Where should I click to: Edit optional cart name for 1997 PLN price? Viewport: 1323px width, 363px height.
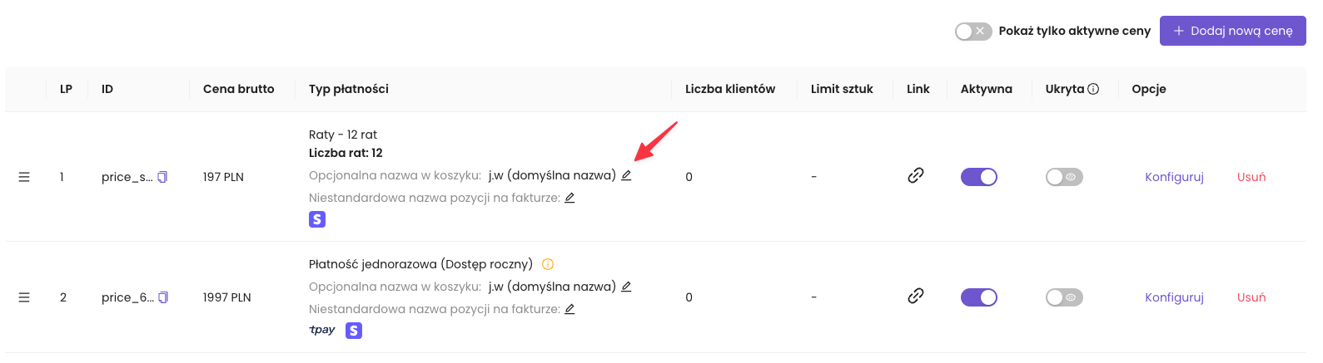pos(626,287)
